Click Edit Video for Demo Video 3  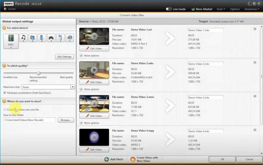pyautogui.click(x=94, y=116)
